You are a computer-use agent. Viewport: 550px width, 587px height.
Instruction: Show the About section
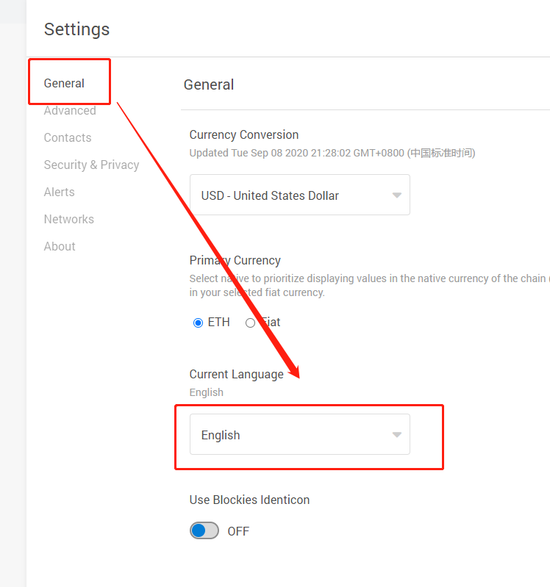(60, 246)
